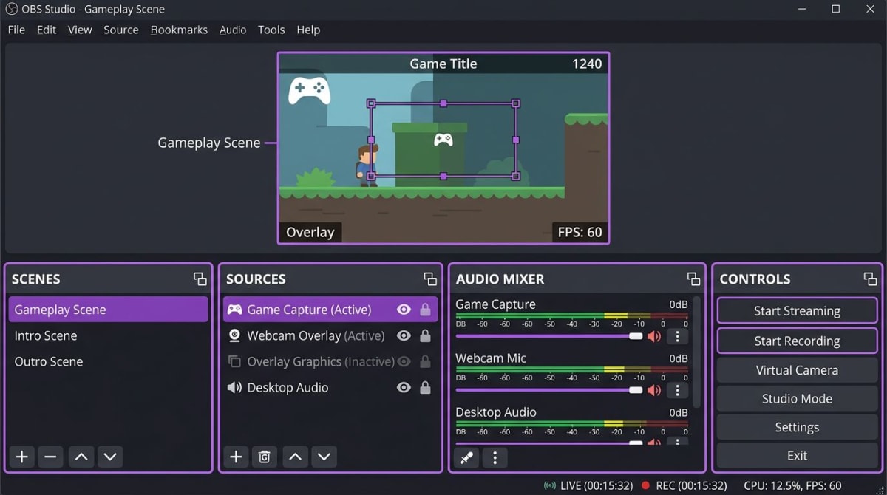
Task: Click top-right handle of preview selection box
Action: tap(516, 103)
